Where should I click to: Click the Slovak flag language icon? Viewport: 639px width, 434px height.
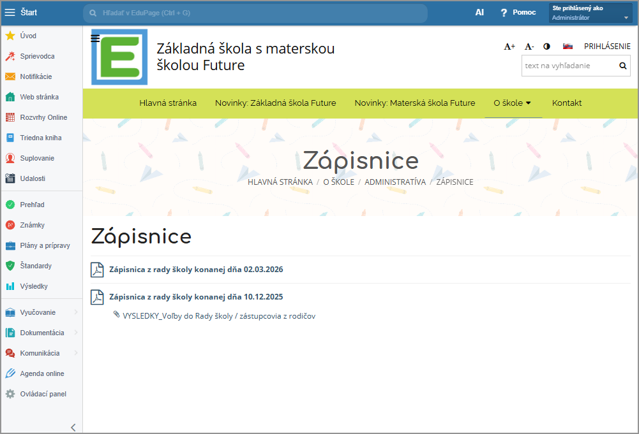(x=567, y=47)
